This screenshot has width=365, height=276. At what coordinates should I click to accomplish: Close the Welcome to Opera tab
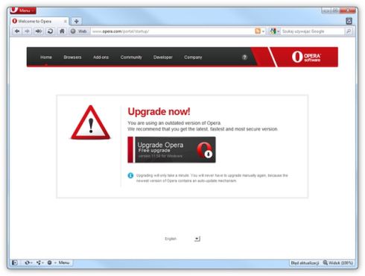pos(66,22)
